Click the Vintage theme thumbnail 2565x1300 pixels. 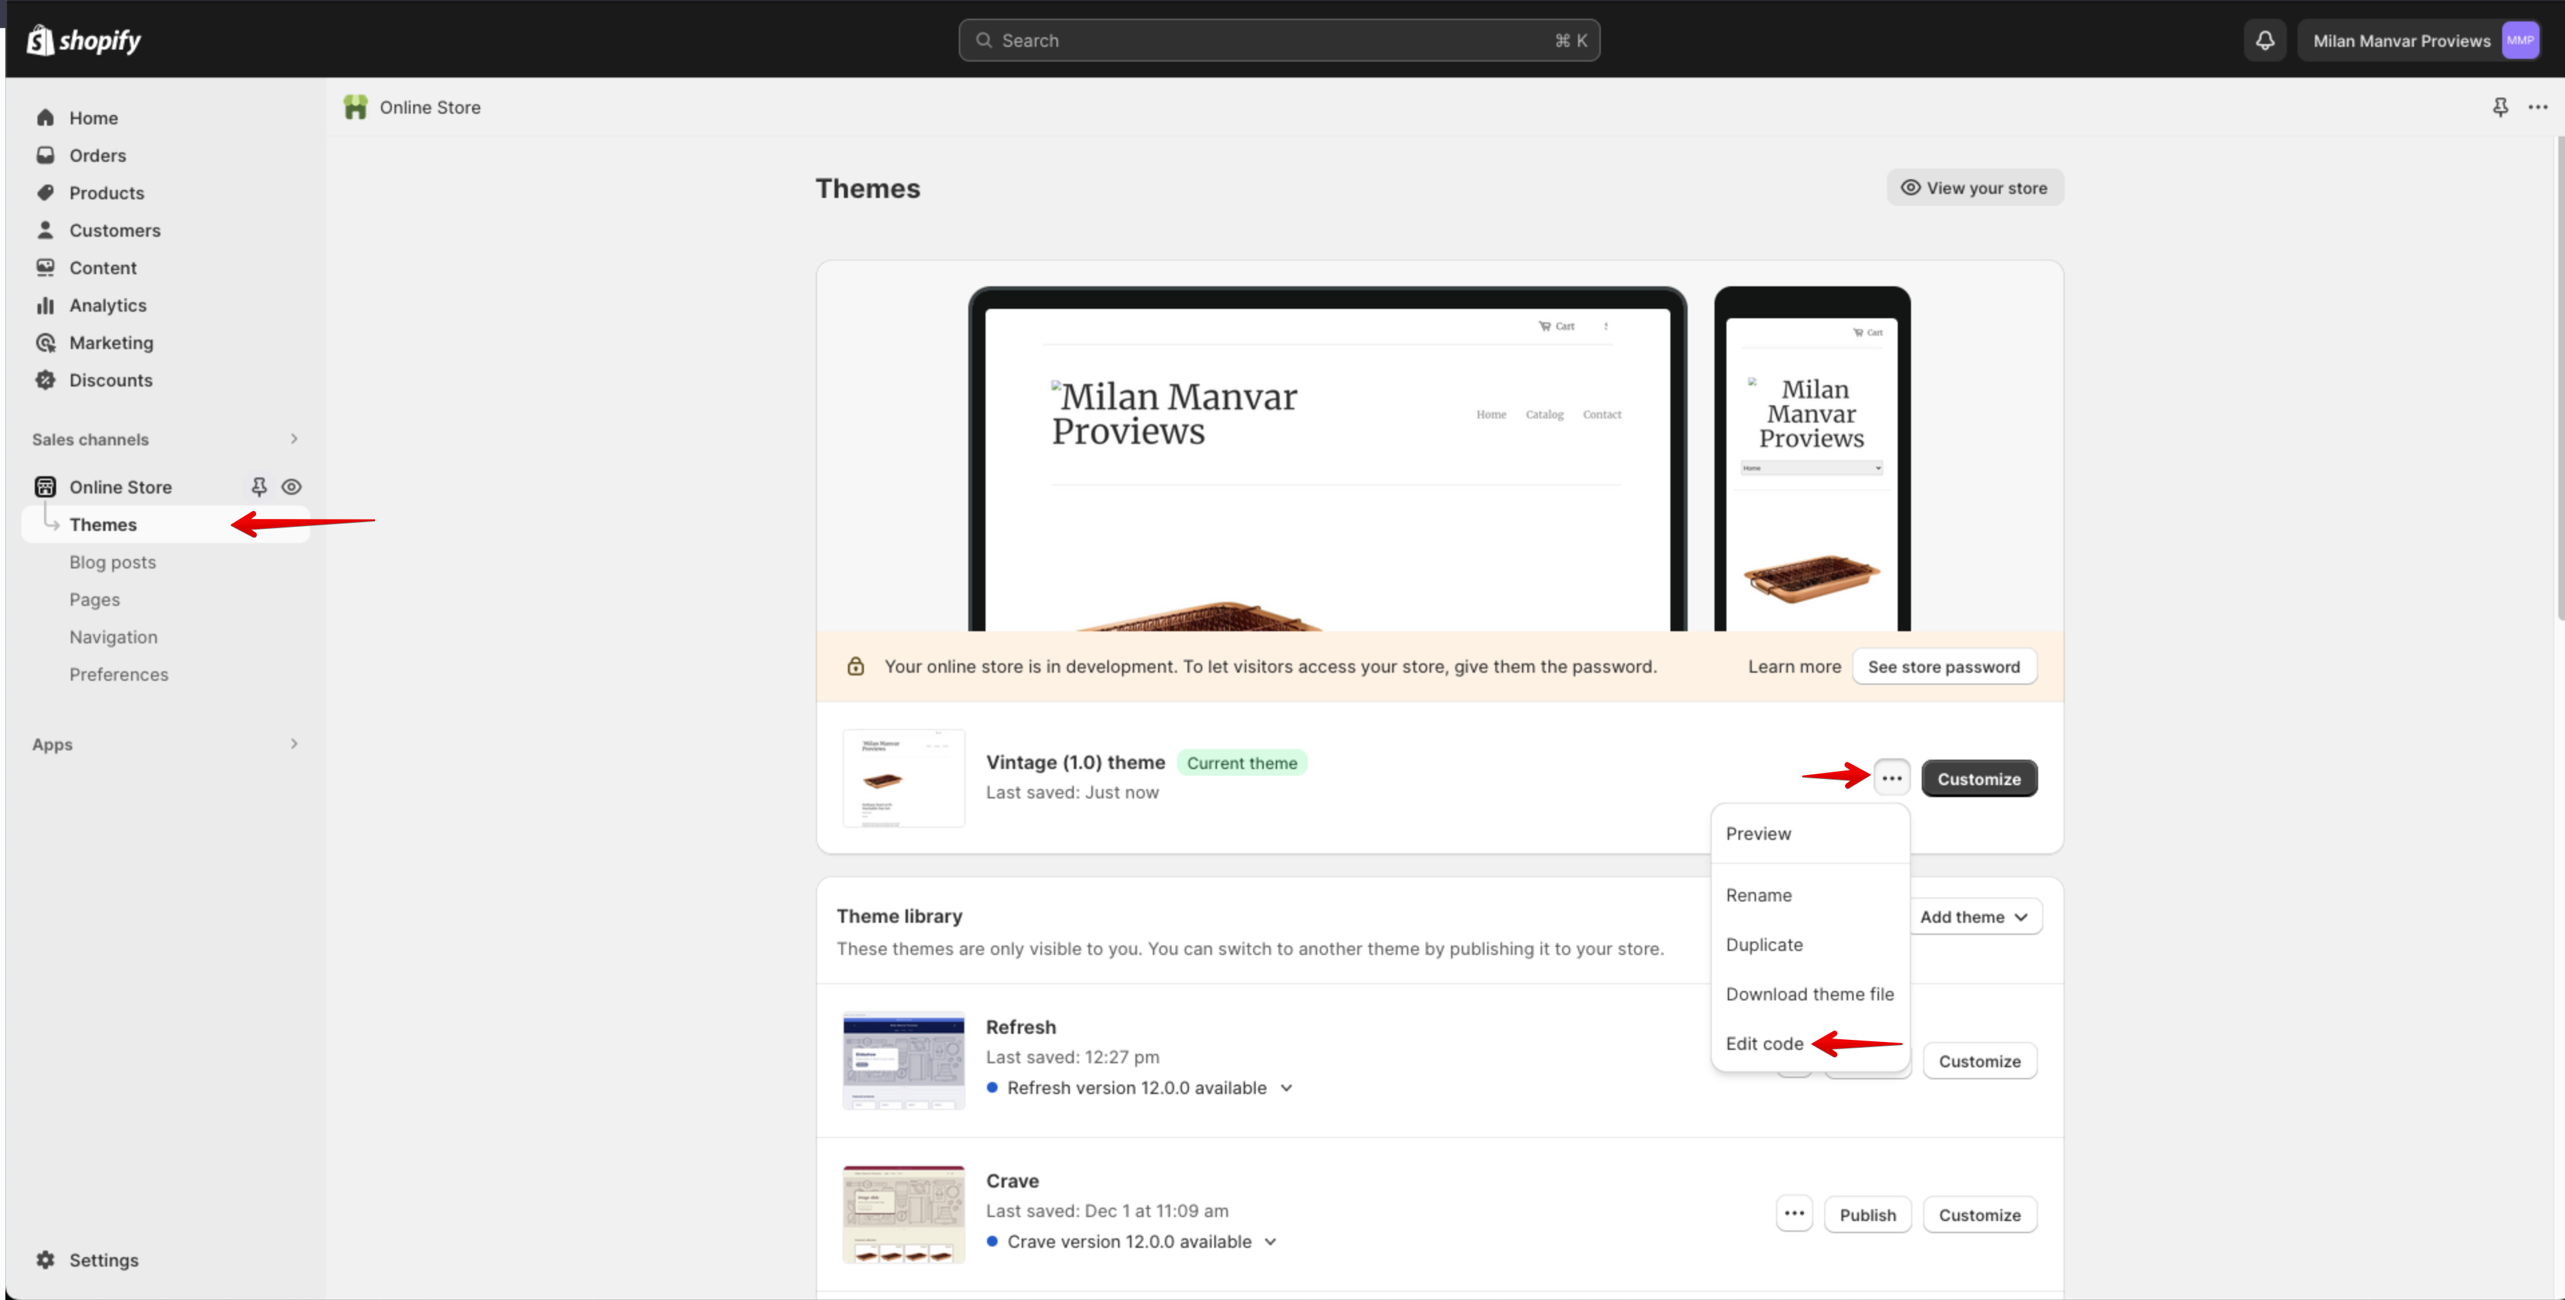(903, 778)
